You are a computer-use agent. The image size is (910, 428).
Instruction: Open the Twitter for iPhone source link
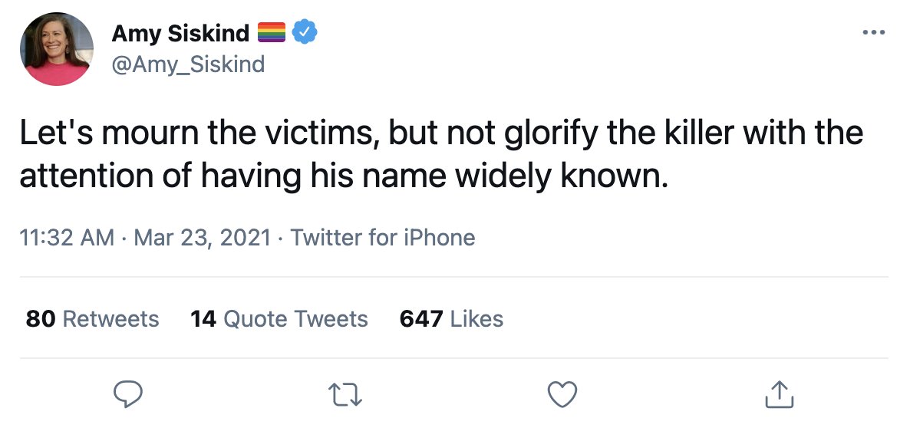382,238
